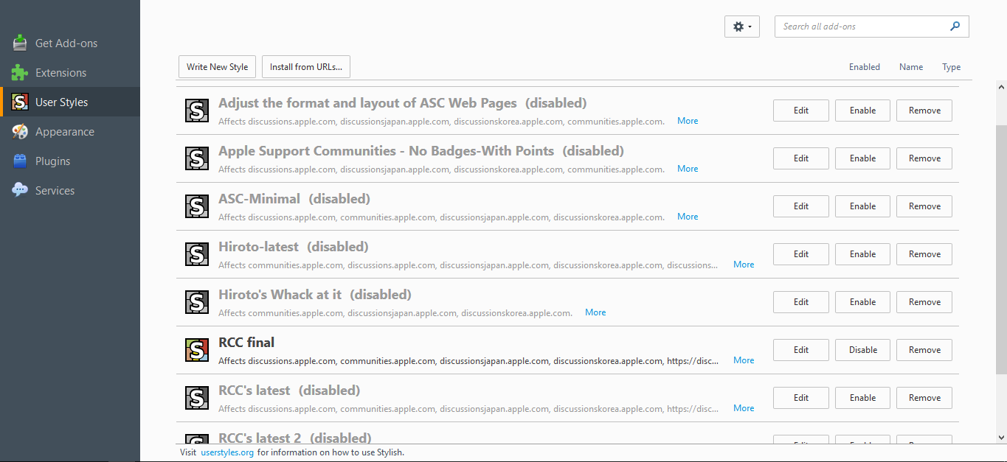Disable the RCC final style
The width and height of the screenshot is (1007, 462).
click(862, 350)
